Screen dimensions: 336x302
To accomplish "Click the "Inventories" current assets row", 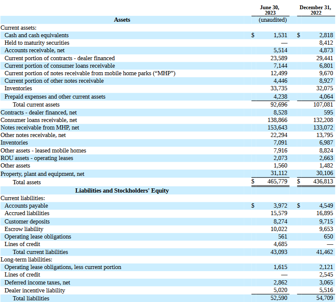I will tap(18, 88).
